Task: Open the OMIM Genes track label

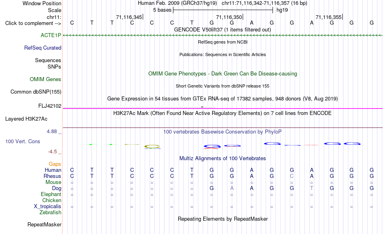Action: point(46,79)
